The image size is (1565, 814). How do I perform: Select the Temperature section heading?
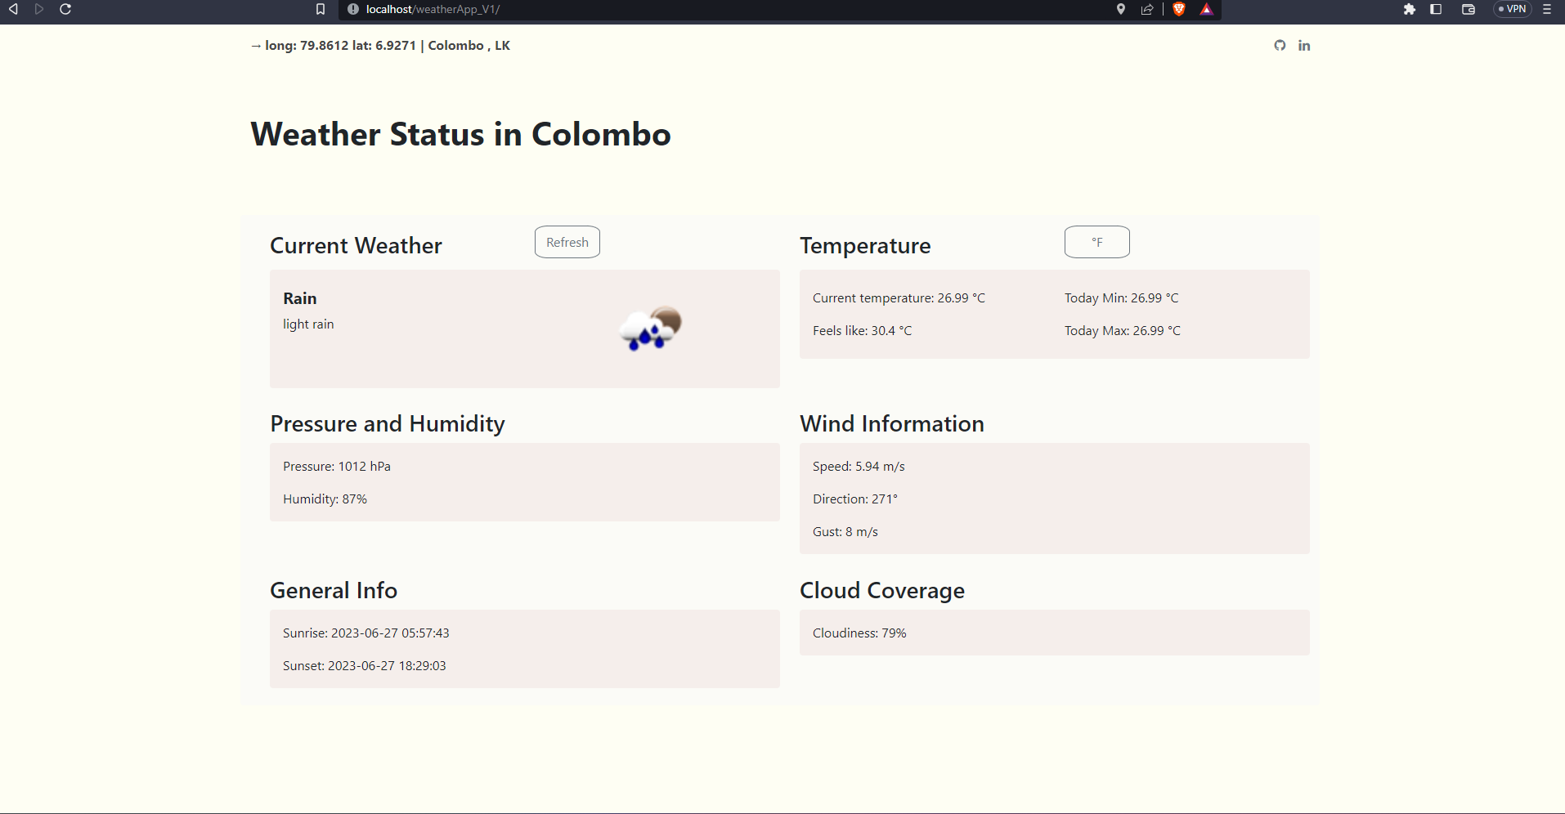point(864,245)
